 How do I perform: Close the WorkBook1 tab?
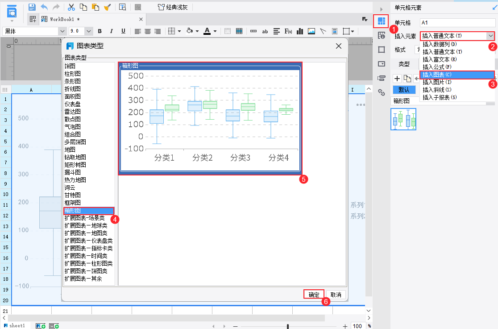pos(141,19)
